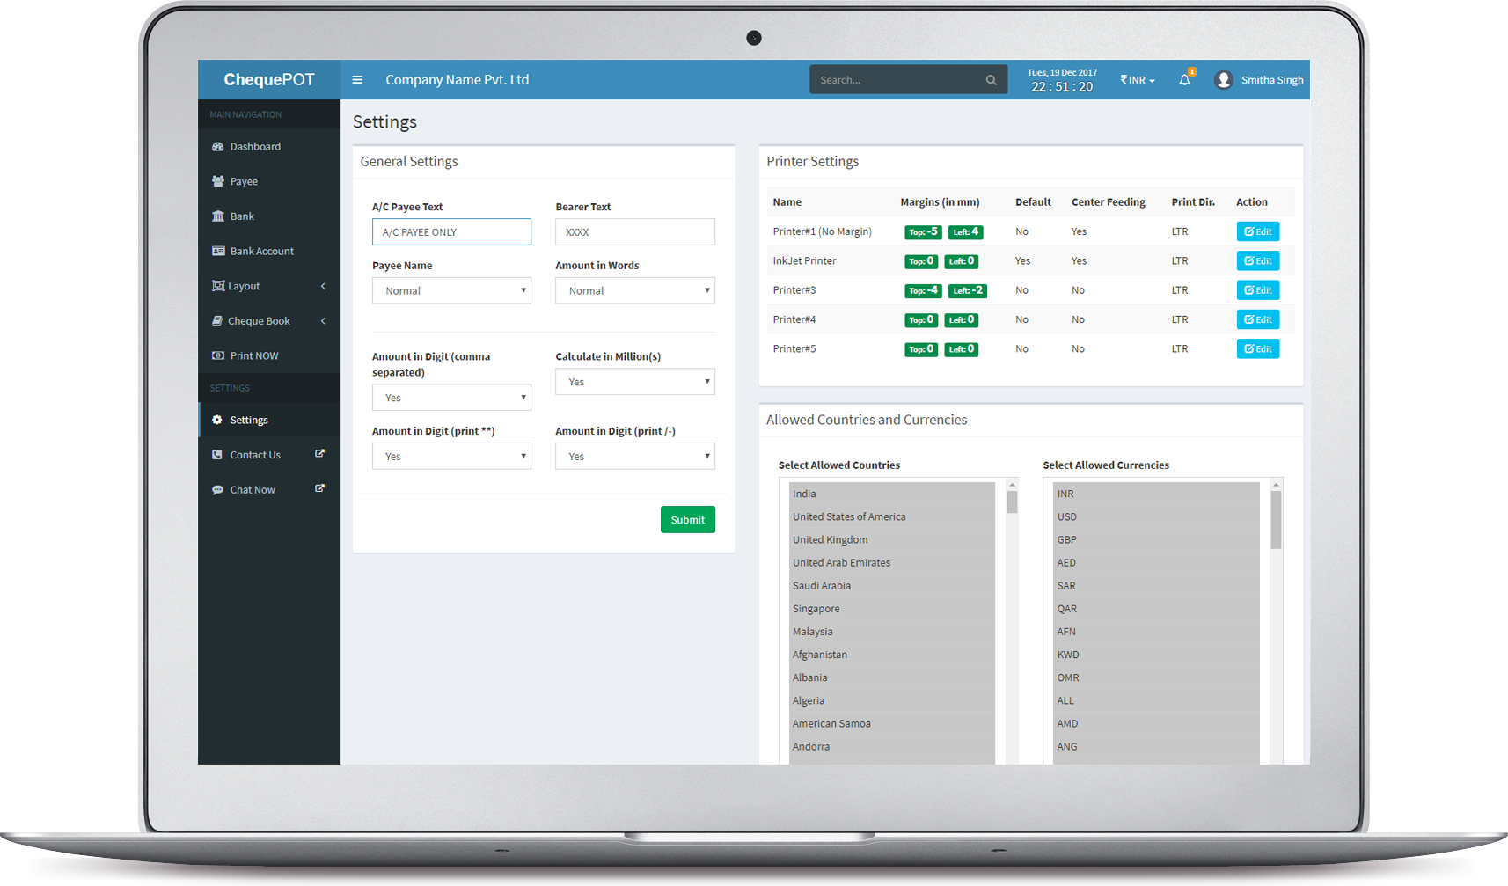Open Amount in Digit (print /-) dropdown
This screenshot has height=886, width=1508.
pos(635,457)
